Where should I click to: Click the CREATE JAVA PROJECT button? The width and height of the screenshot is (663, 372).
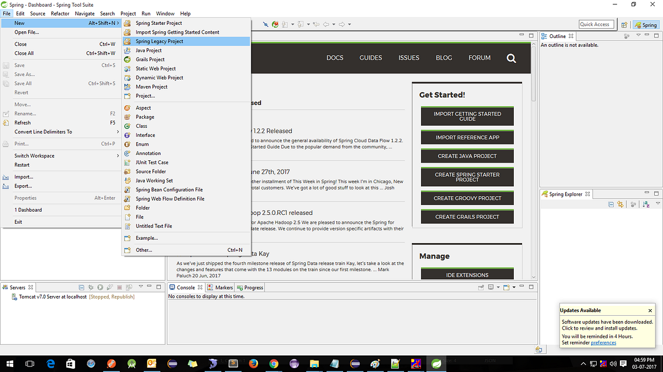point(467,156)
